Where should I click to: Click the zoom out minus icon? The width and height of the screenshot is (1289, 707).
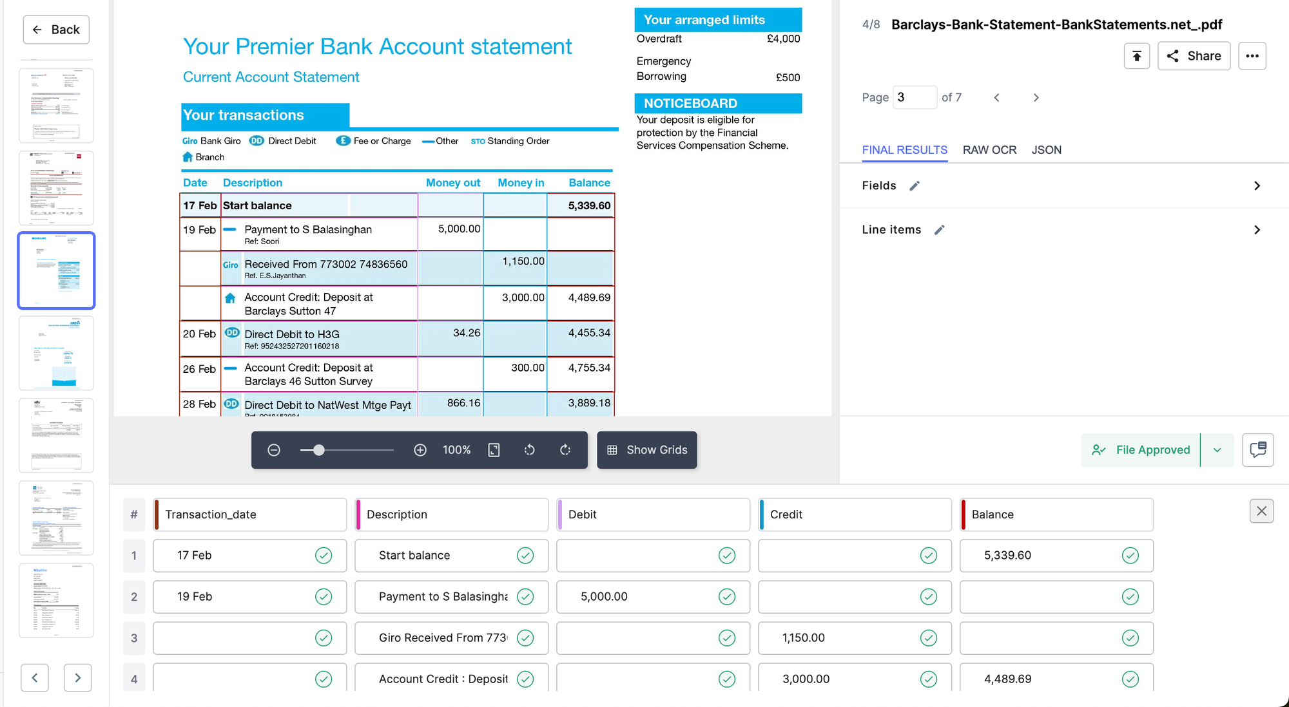(x=274, y=450)
